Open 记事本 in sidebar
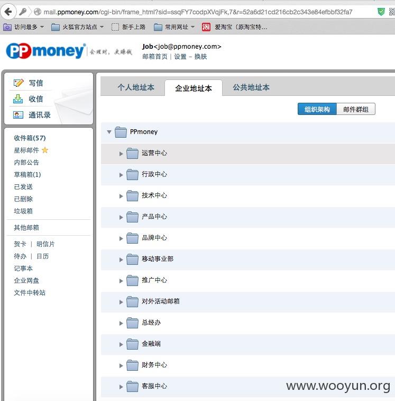395x401 pixels. [23, 268]
